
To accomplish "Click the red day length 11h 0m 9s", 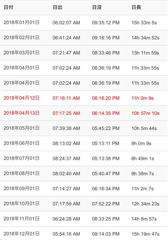I will point(142,98).
